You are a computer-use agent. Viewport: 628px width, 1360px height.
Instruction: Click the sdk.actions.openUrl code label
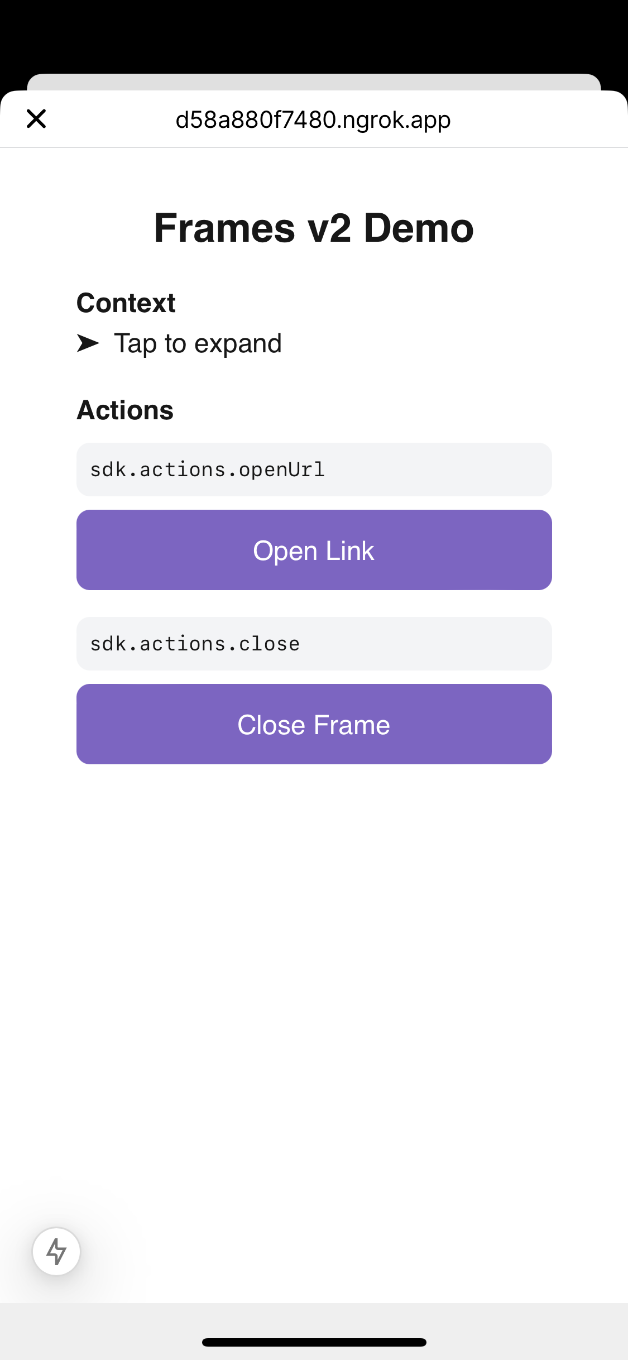[207, 470]
